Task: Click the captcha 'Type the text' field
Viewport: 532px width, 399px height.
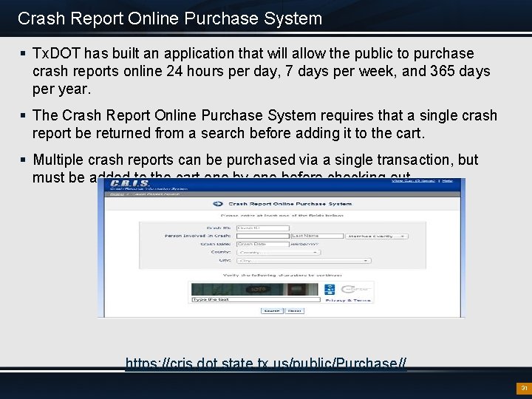Action: click(256, 299)
